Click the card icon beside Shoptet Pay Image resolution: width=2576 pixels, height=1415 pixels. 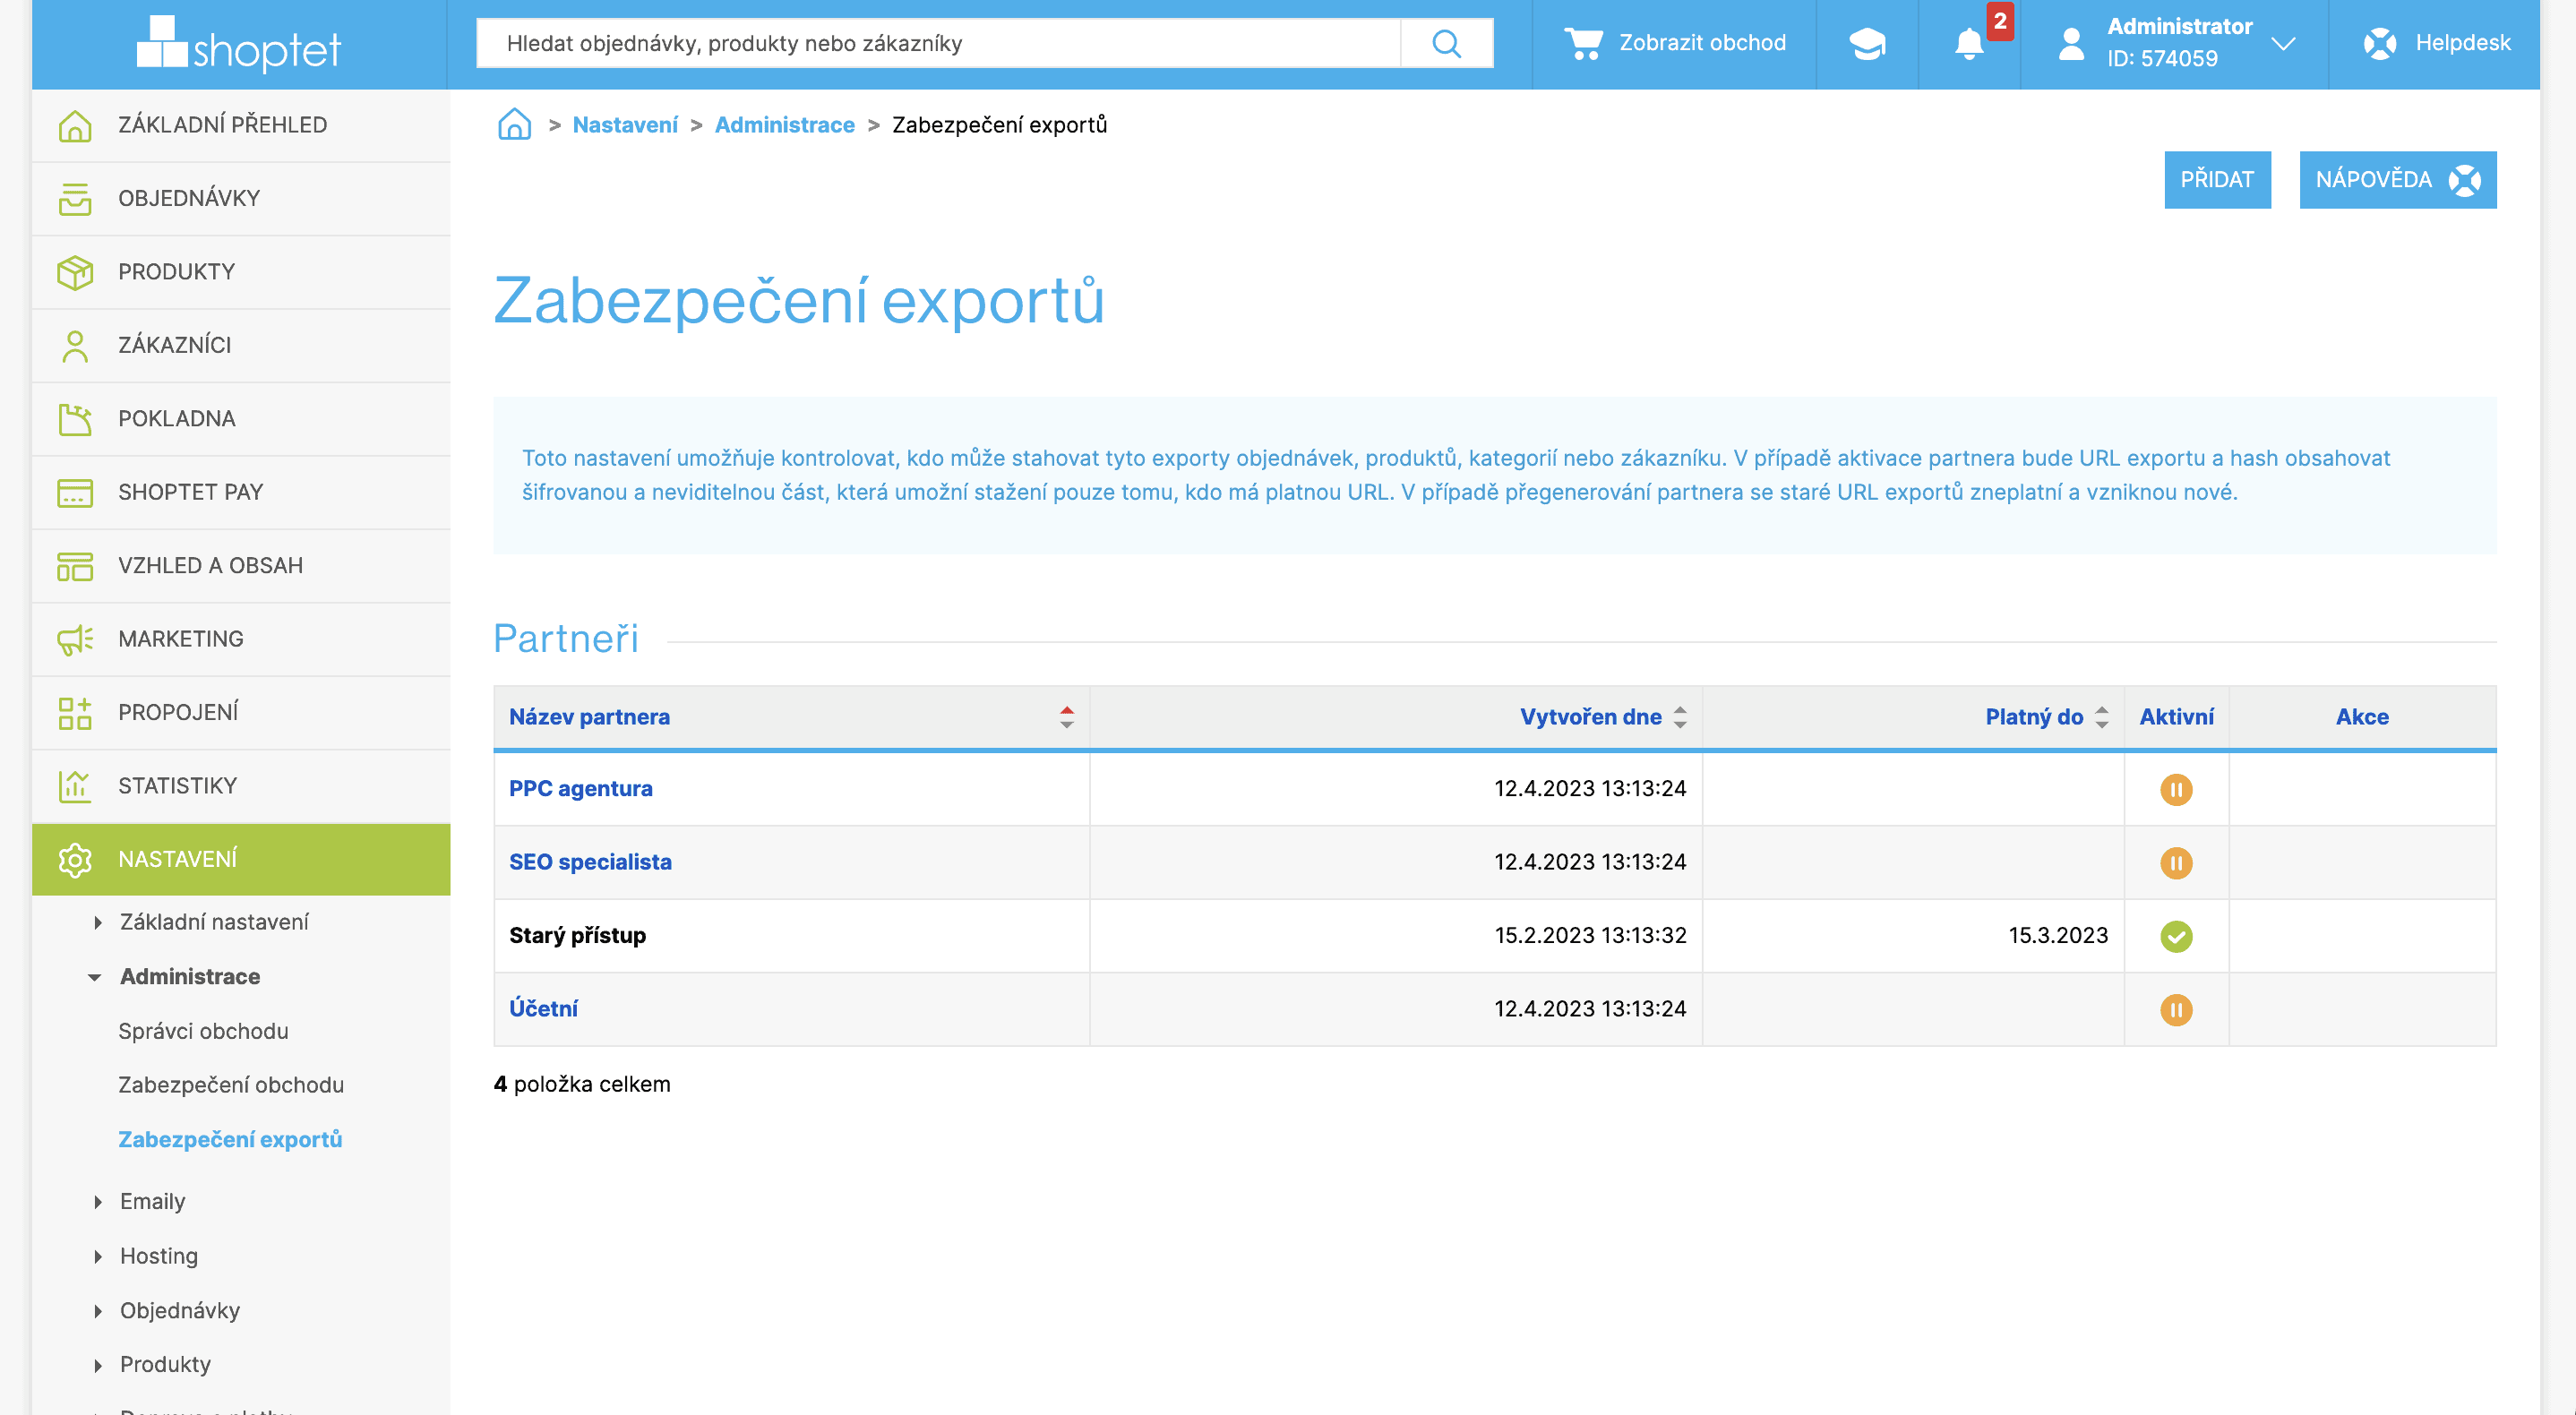point(75,492)
